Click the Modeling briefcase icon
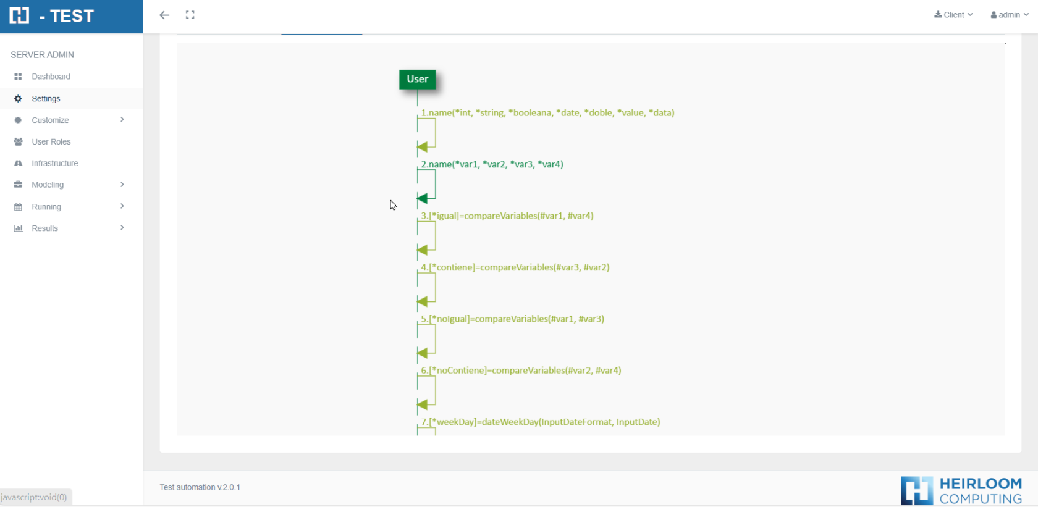 pyautogui.click(x=18, y=185)
